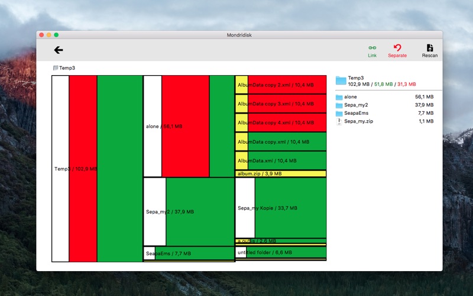The width and height of the screenshot is (473, 296).
Task: Select AlbumData copy 4.xml block
Action: (x=280, y=123)
